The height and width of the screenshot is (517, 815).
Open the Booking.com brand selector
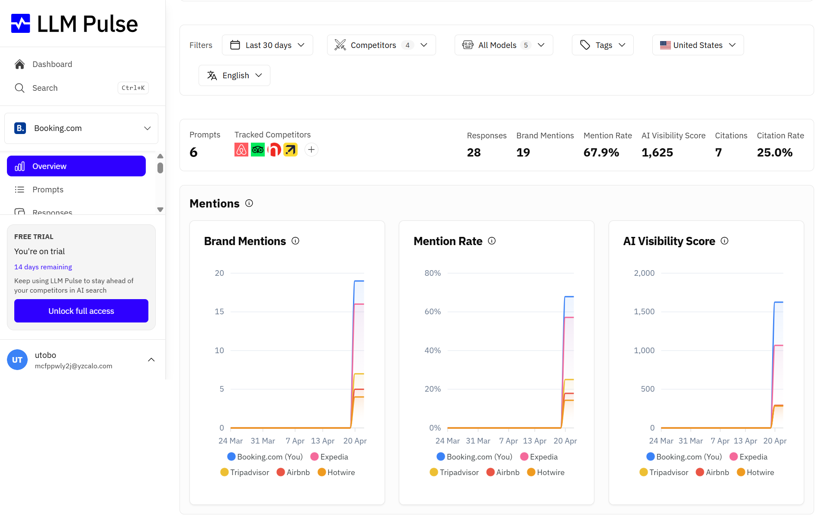point(81,128)
